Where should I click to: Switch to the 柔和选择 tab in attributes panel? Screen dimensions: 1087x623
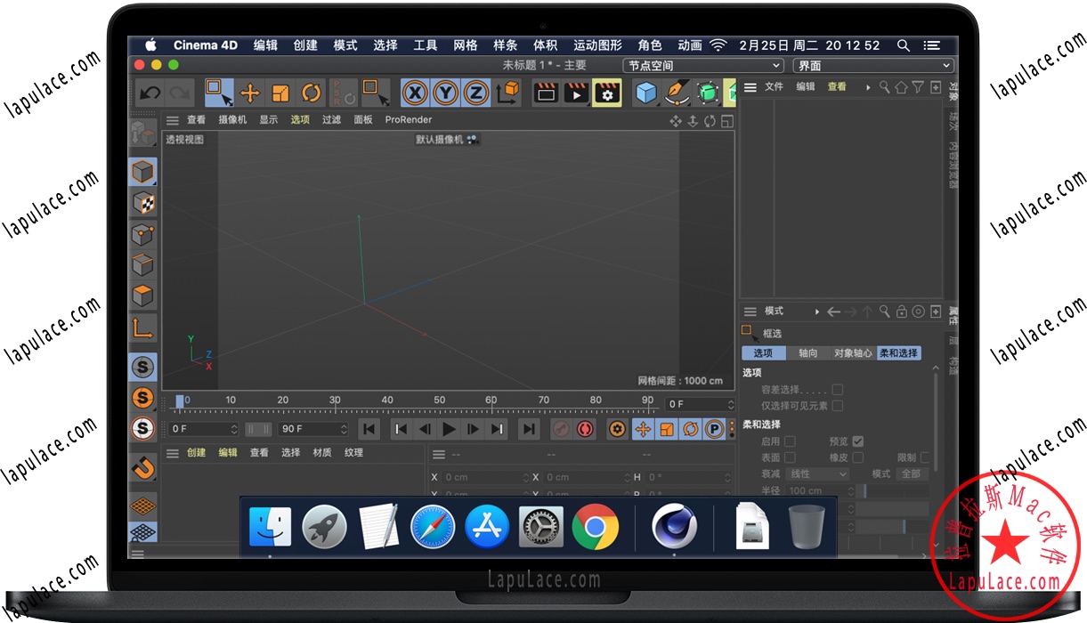[x=897, y=352]
